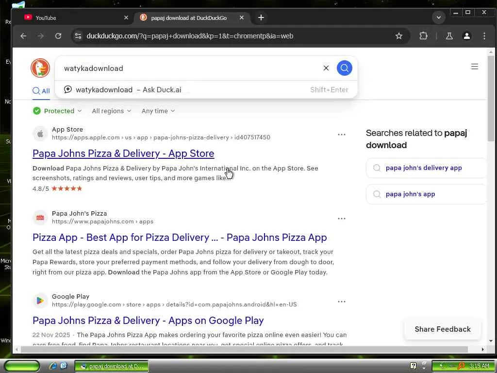Reload the page with refresh icon
The height and width of the screenshot is (373, 497).
pos(58,36)
